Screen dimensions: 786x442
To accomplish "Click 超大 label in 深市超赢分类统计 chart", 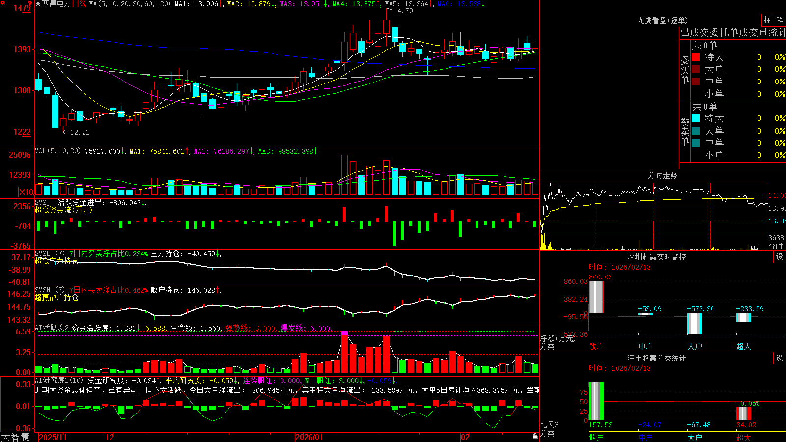I will pyautogui.click(x=744, y=438).
